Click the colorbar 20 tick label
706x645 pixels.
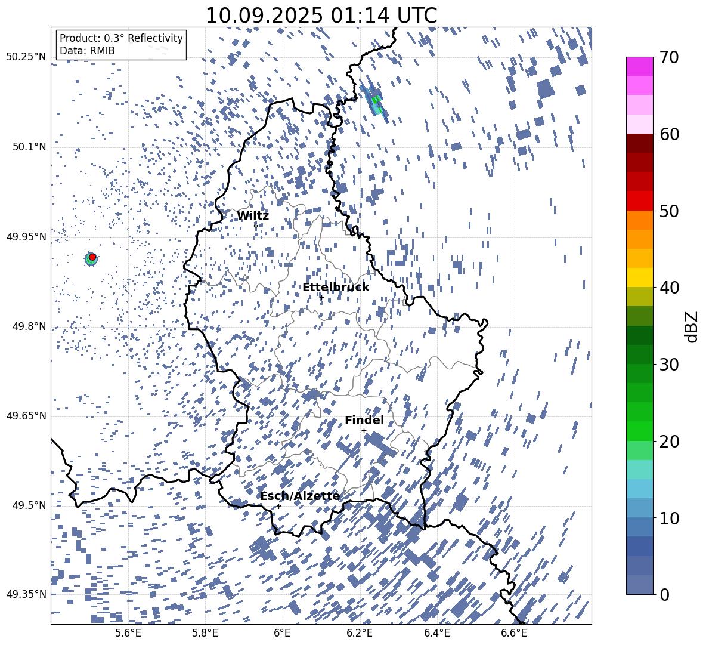(669, 441)
